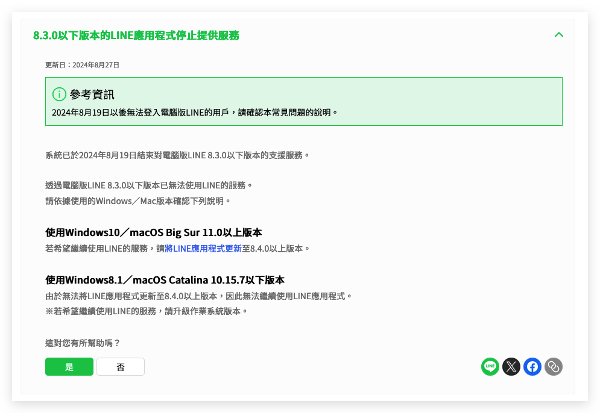Open the 將LINE應用程式更新 link

click(x=203, y=249)
